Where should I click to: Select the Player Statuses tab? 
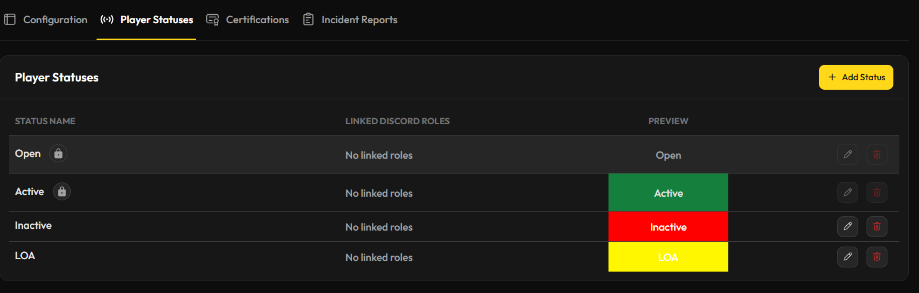tap(147, 20)
